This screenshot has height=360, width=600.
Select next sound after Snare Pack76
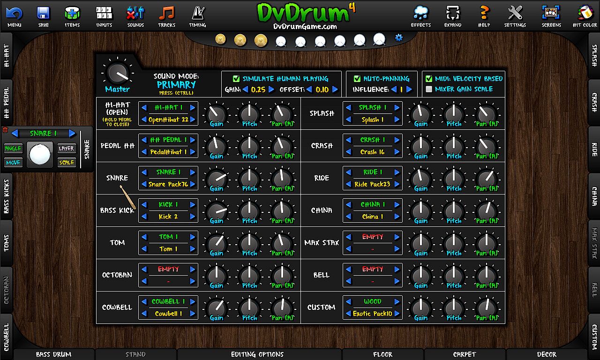point(192,184)
